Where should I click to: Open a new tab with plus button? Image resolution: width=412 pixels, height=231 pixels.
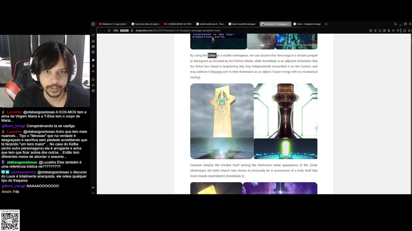point(326,24)
